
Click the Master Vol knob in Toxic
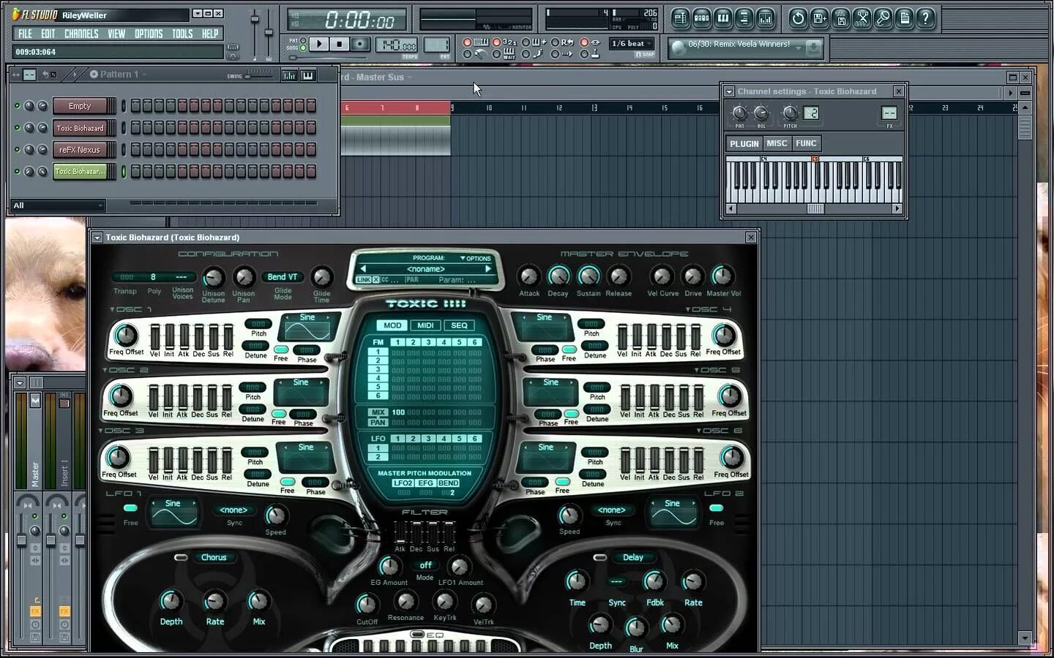[x=722, y=276]
